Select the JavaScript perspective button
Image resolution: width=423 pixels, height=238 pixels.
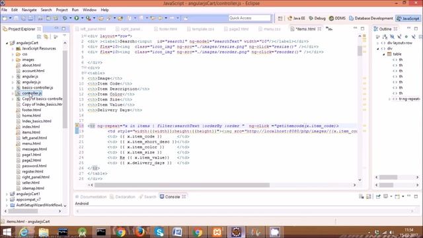[408, 19]
